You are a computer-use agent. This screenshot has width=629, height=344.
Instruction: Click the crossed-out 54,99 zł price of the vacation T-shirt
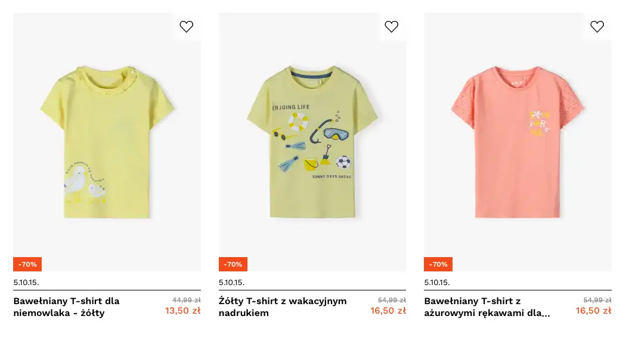(x=392, y=300)
